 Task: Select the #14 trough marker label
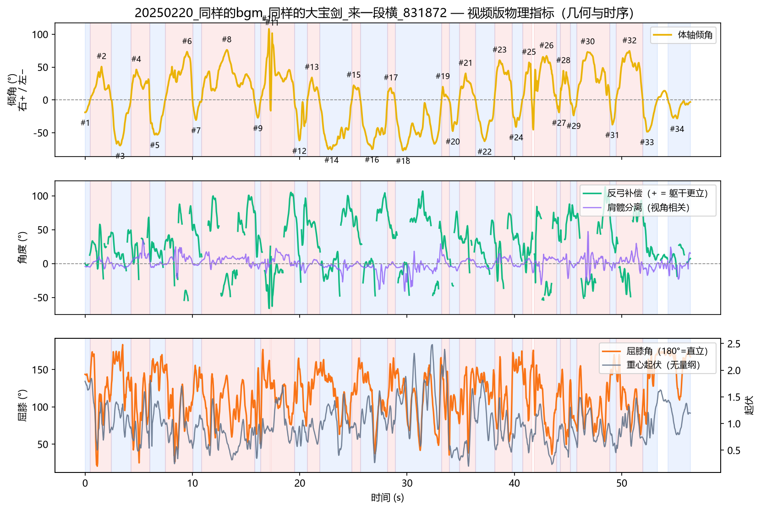pyautogui.click(x=331, y=160)
